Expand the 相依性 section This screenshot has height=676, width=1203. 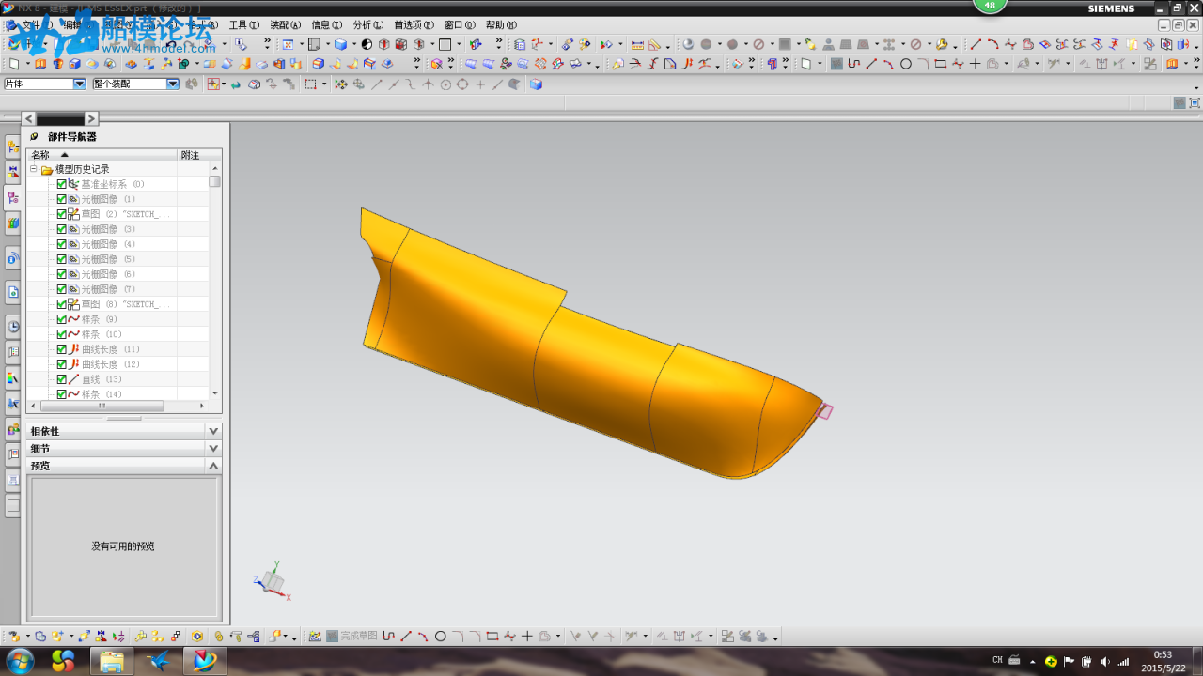pos(213,431)
